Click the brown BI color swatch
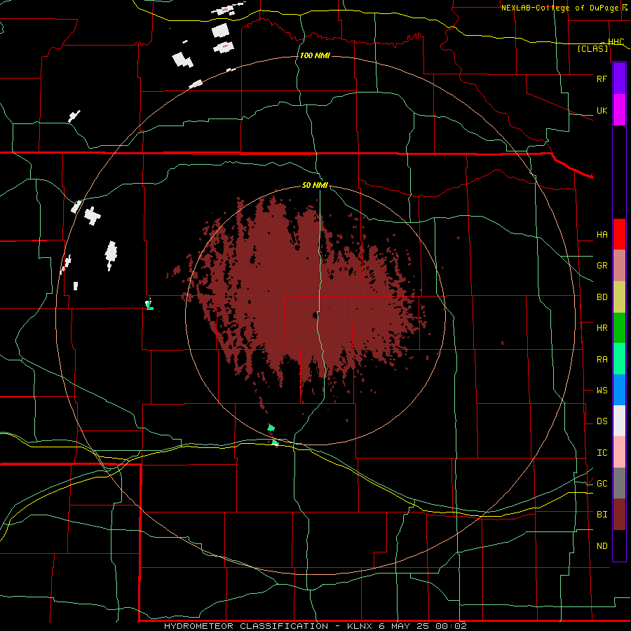The image size is (631, 631). pos(619,515)
